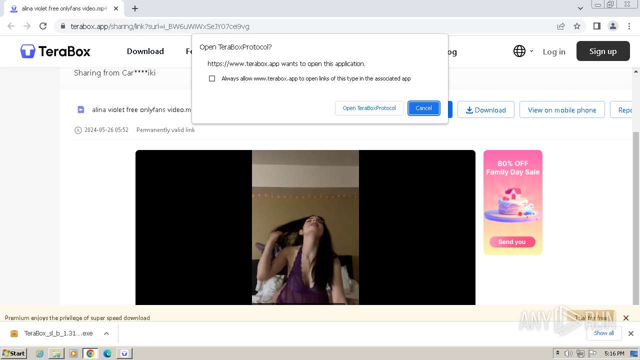Viewport: 640px width, 360px height.
Task: Open the Download menu in TeraBox header
Action: 145,51
